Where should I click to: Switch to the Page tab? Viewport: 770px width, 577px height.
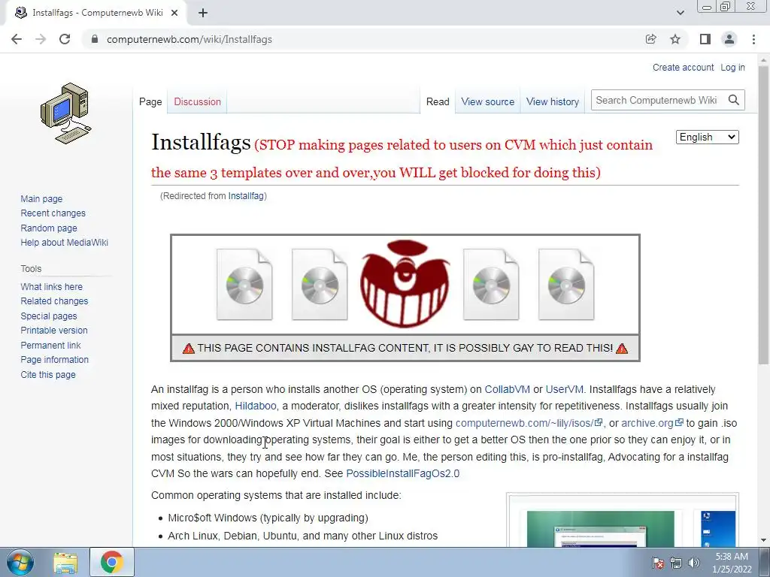150,101
